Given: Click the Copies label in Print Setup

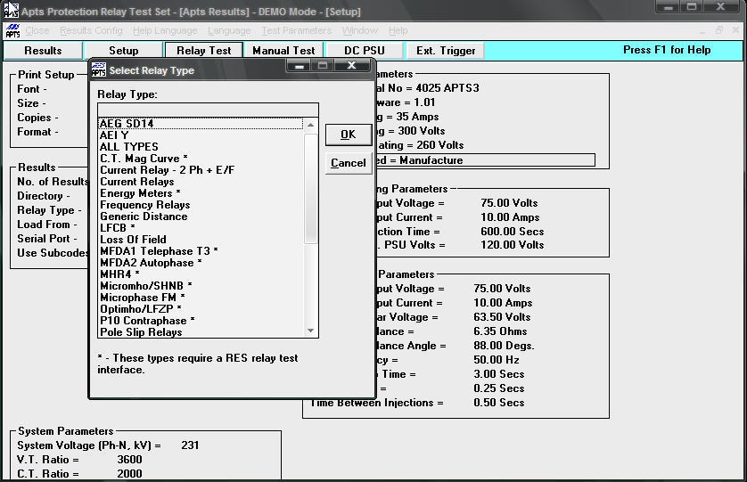Looking at the screenshot, I should 37,118.
